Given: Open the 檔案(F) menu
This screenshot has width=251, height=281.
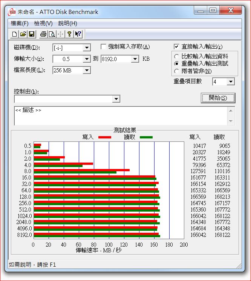Looking at the screenshot, I should 20,23.
